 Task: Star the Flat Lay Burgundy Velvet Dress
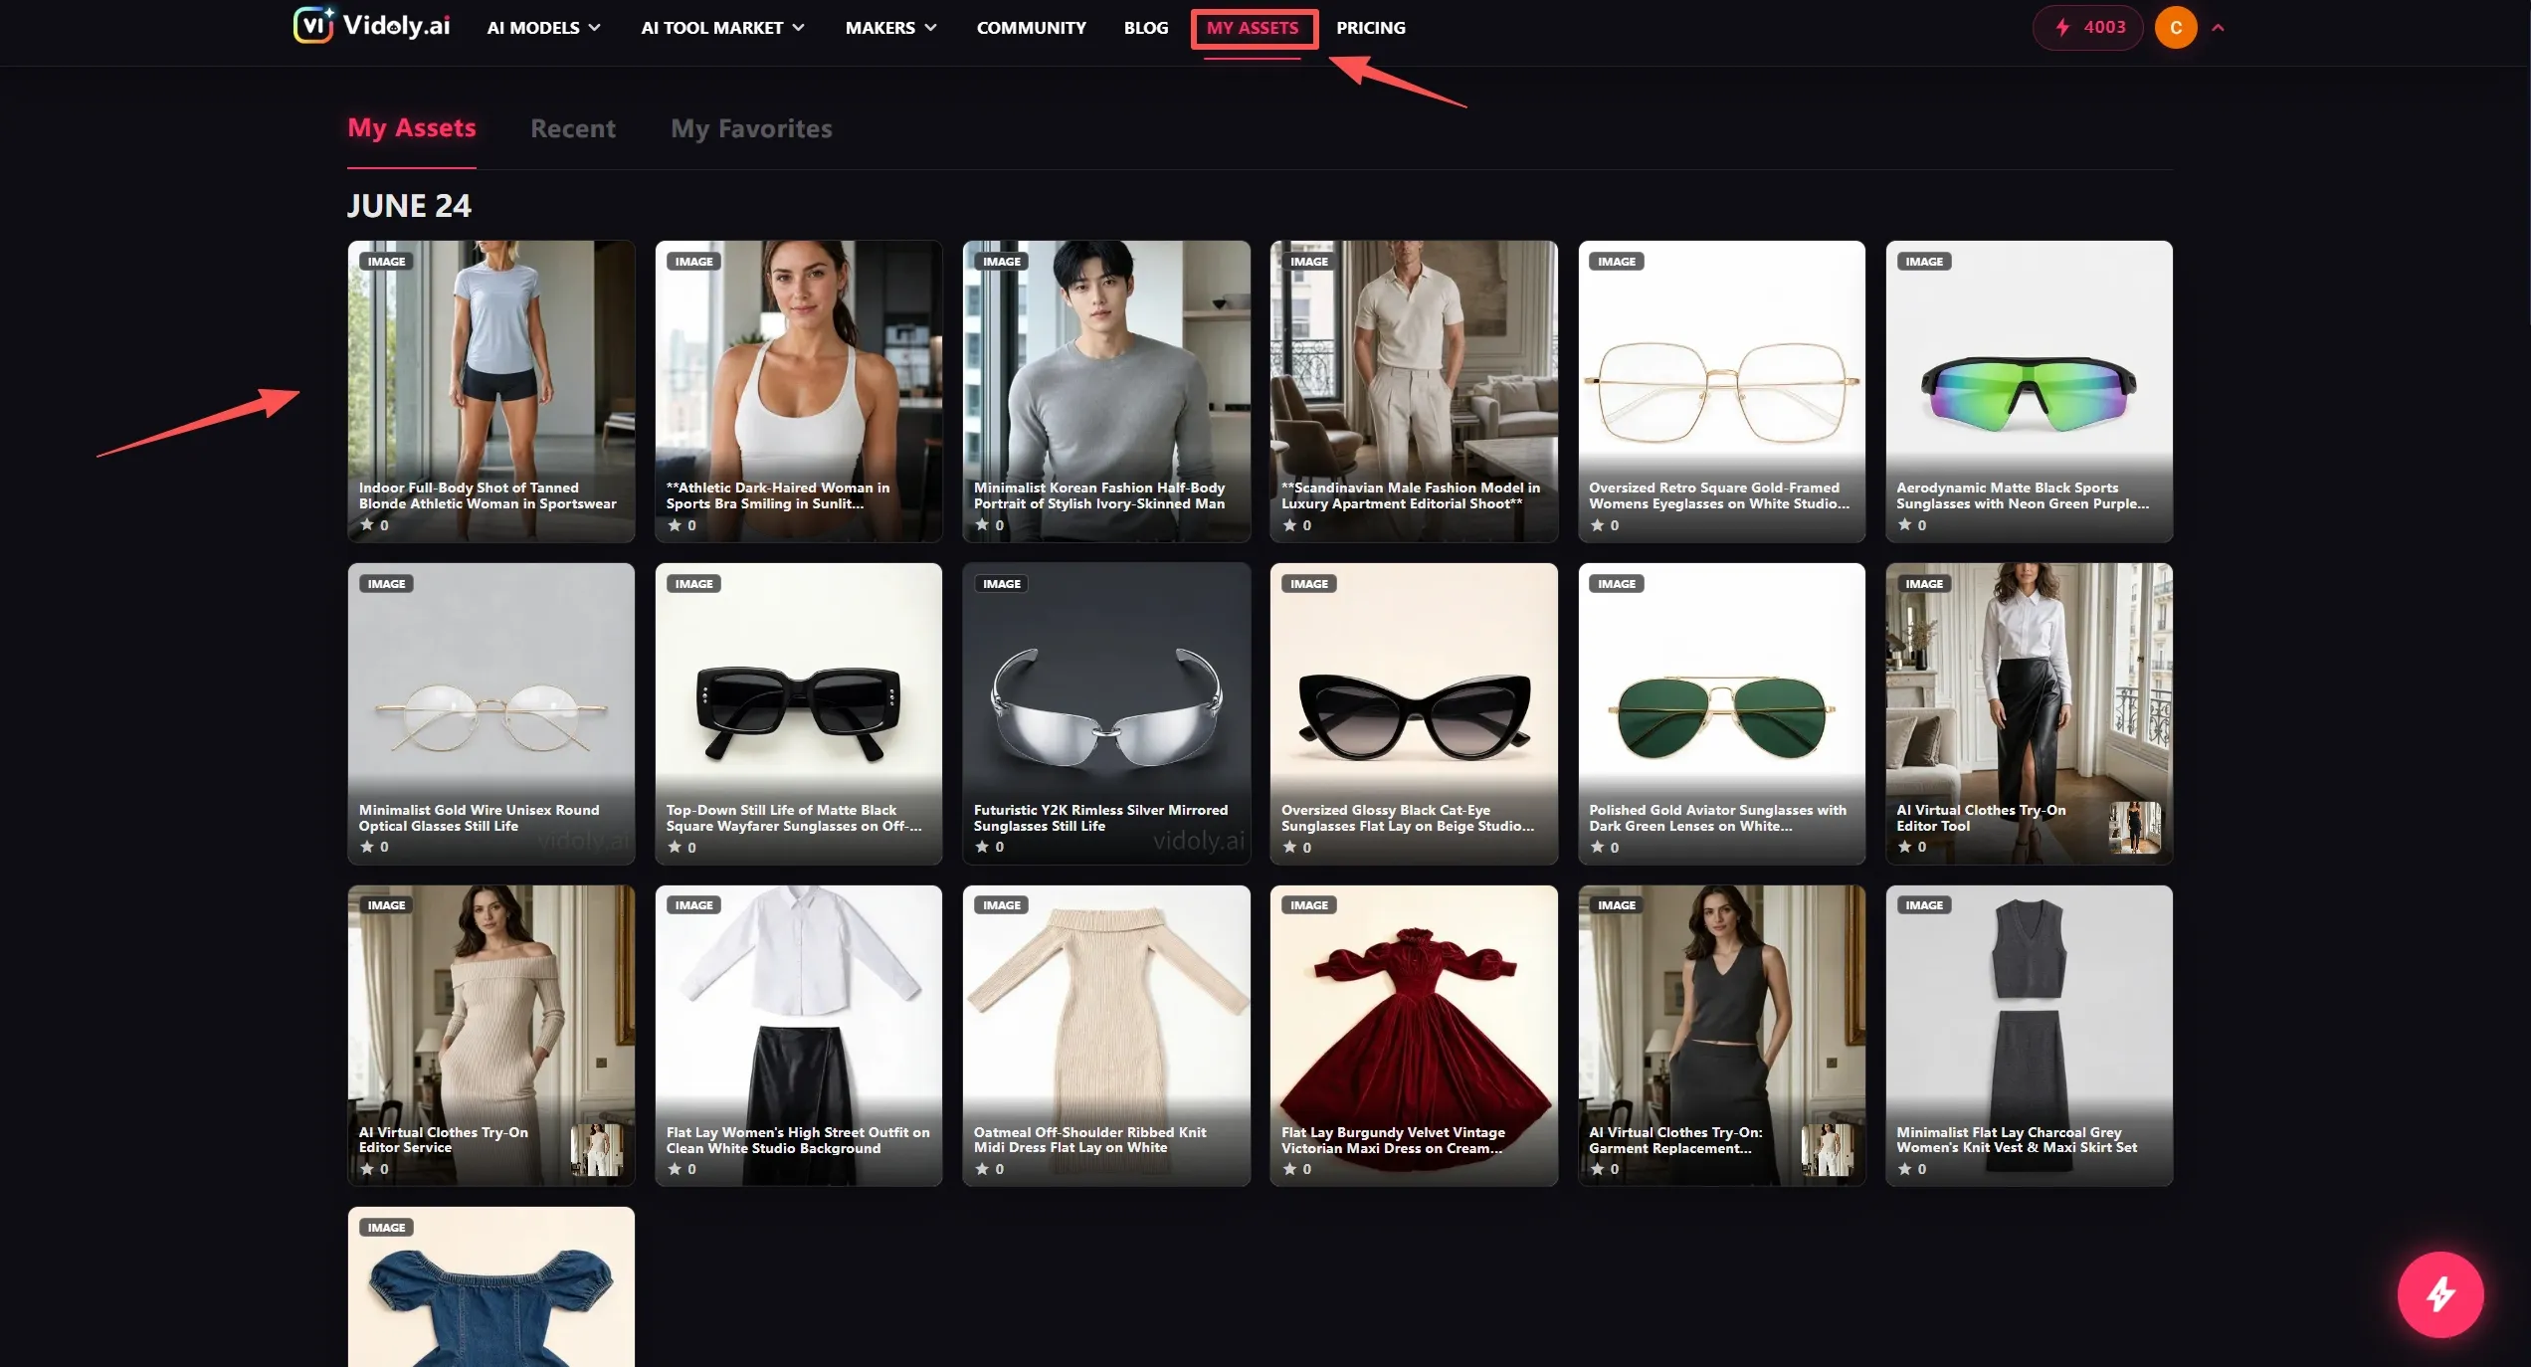[1289, 1169]
